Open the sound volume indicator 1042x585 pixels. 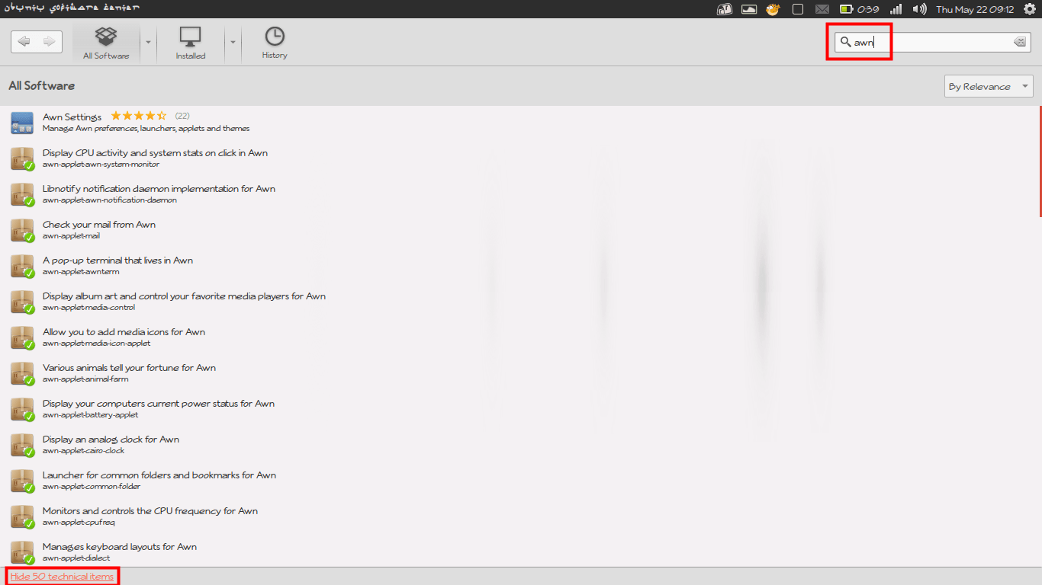point(920,9)
